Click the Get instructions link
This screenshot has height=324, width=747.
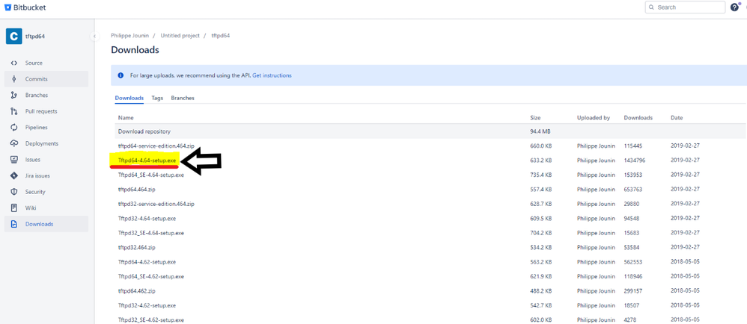coord(272,75)
